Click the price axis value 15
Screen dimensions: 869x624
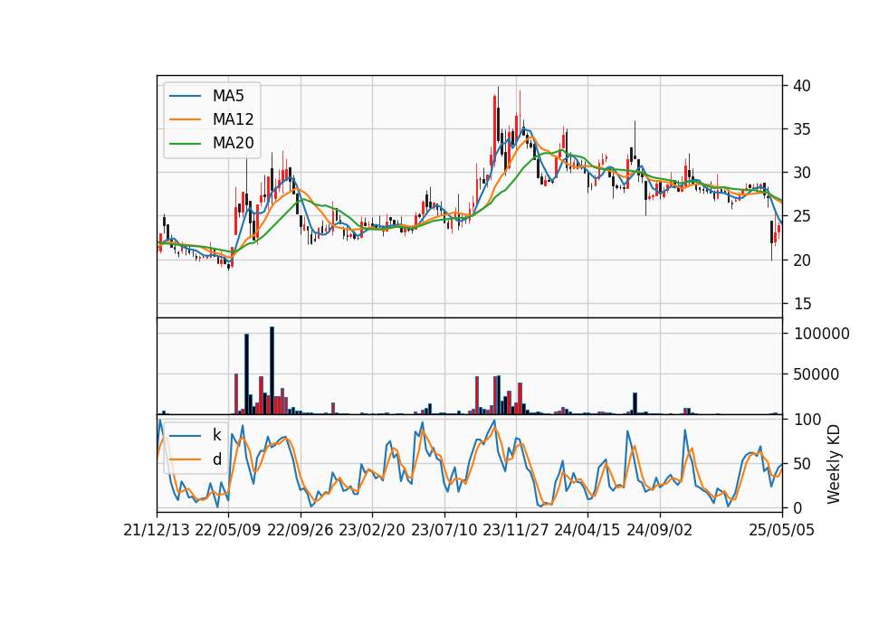tap(802, 304)
